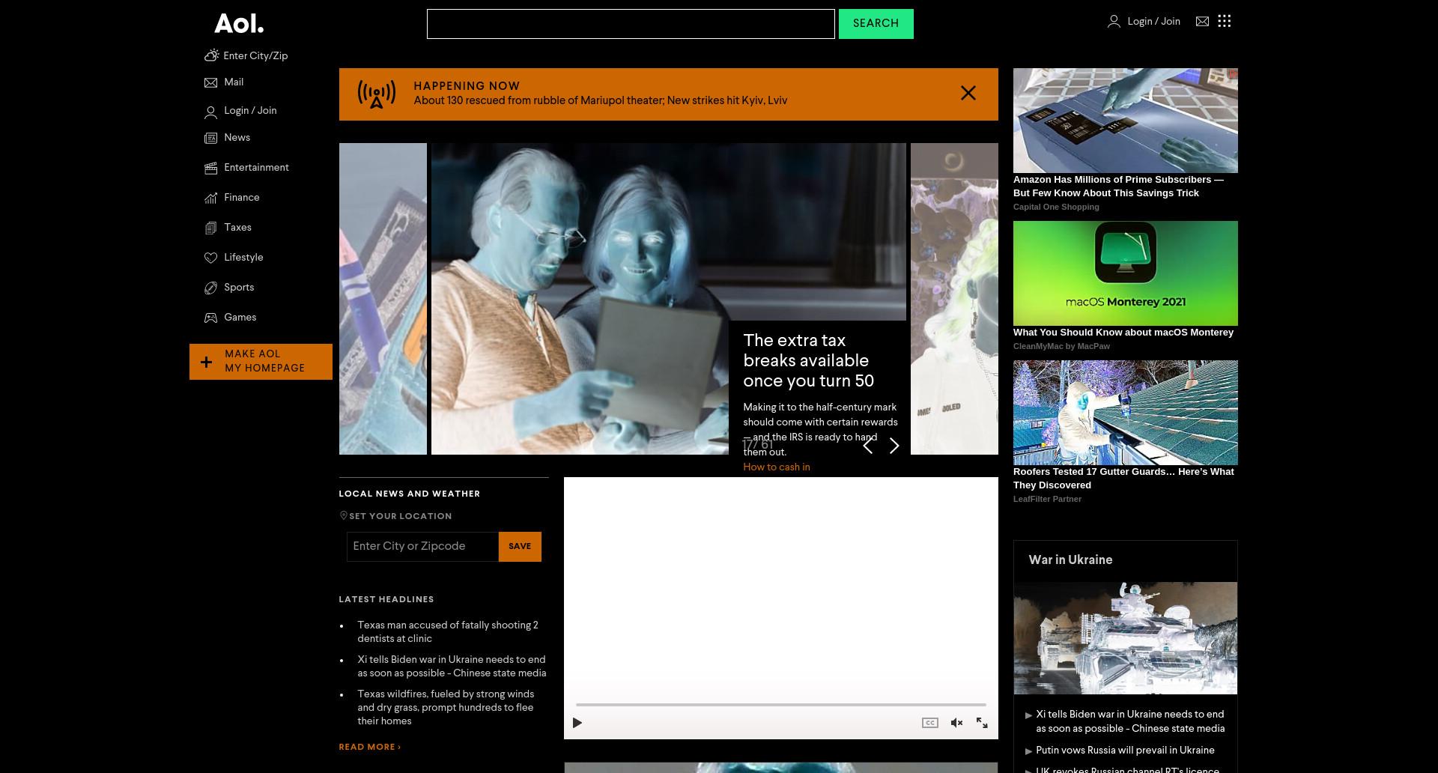
Task: Read the Mariupol theater breaking headline
Action: pos(600,100)
